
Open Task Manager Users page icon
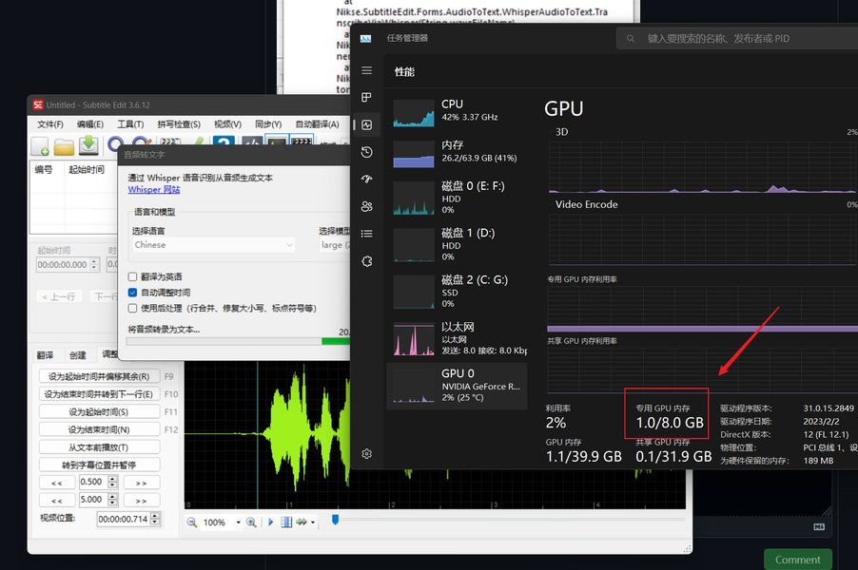tap(366, 206)
